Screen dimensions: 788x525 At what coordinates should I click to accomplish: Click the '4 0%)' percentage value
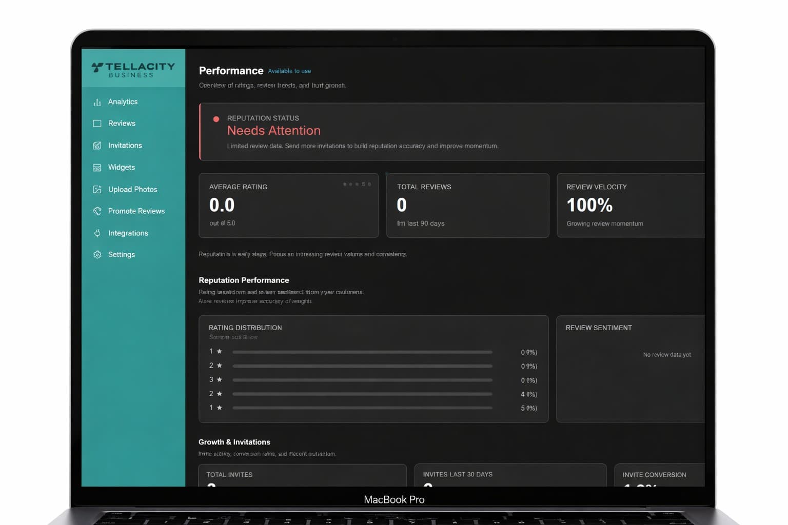(x=529, y=394)
